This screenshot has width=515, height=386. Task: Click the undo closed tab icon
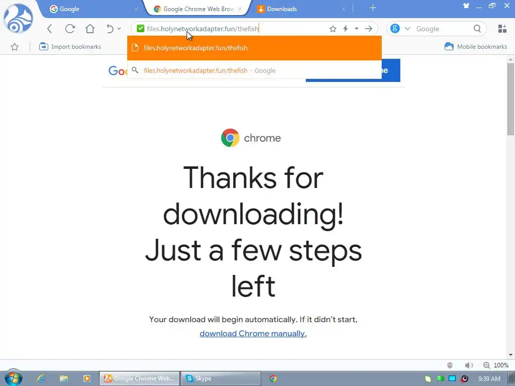point(110,29)
